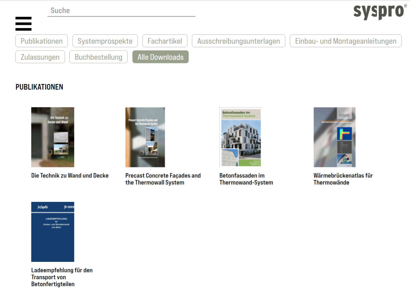Select the Zulassungen filter

point(40,57)
